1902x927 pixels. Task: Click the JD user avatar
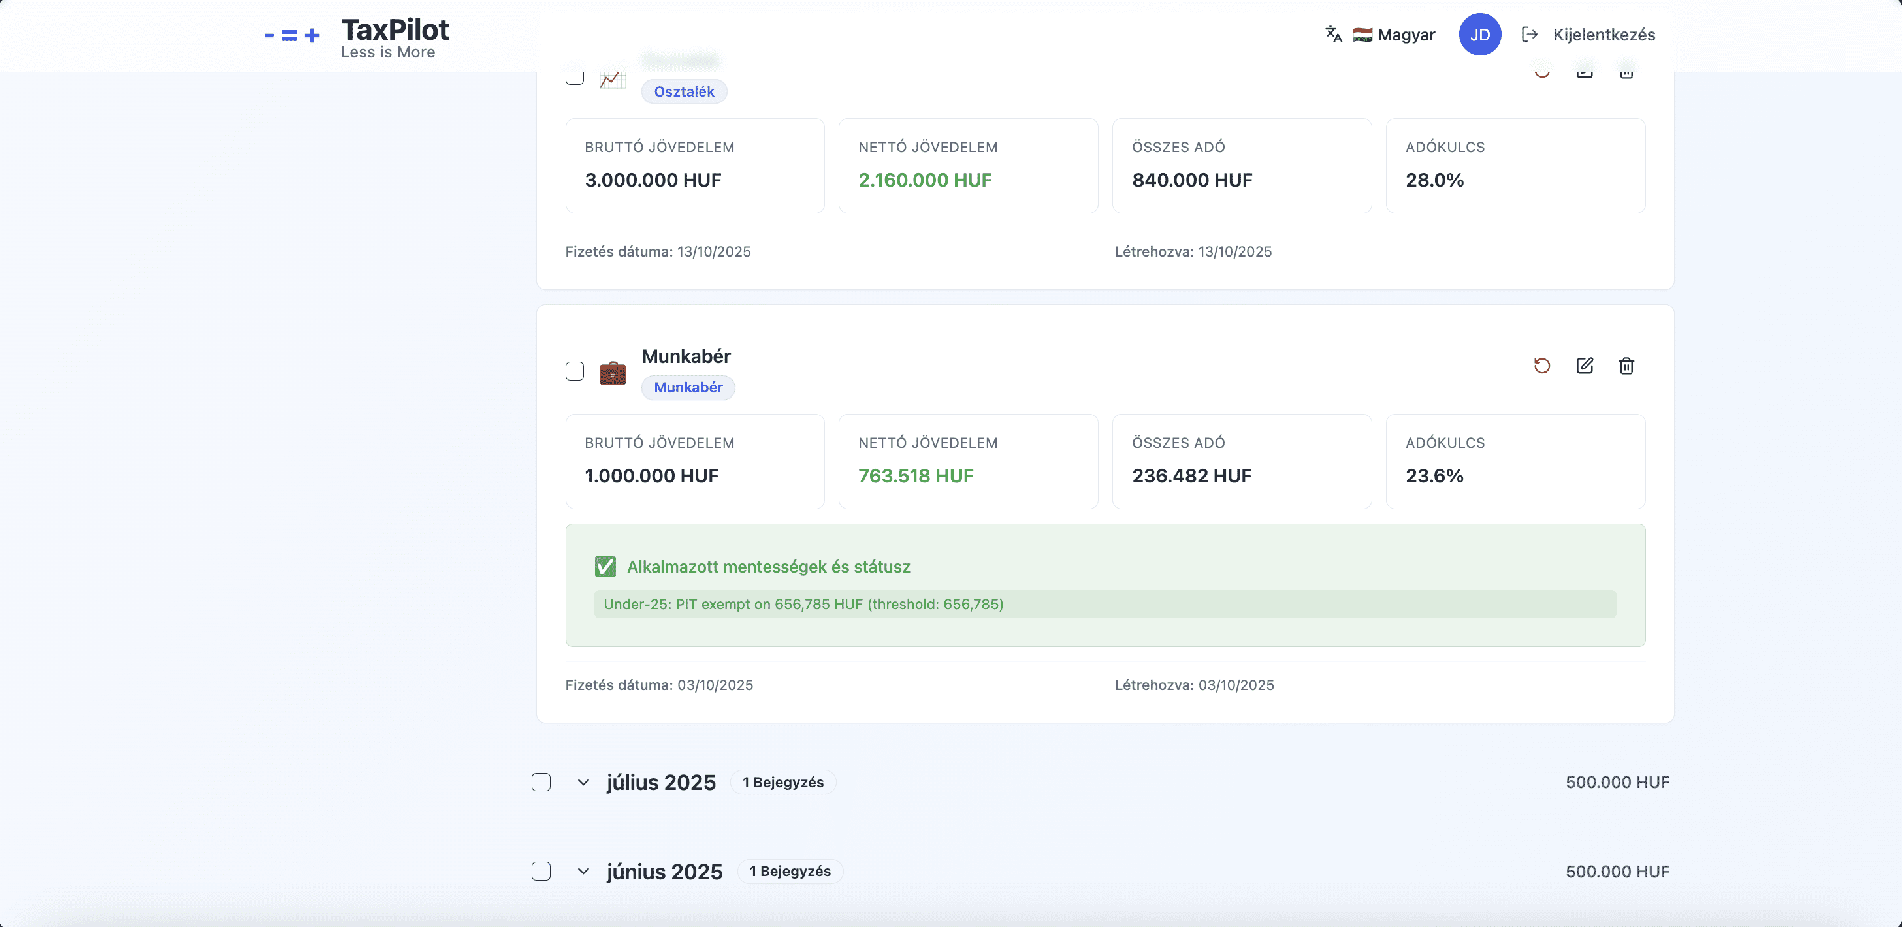coord(1479,35)
